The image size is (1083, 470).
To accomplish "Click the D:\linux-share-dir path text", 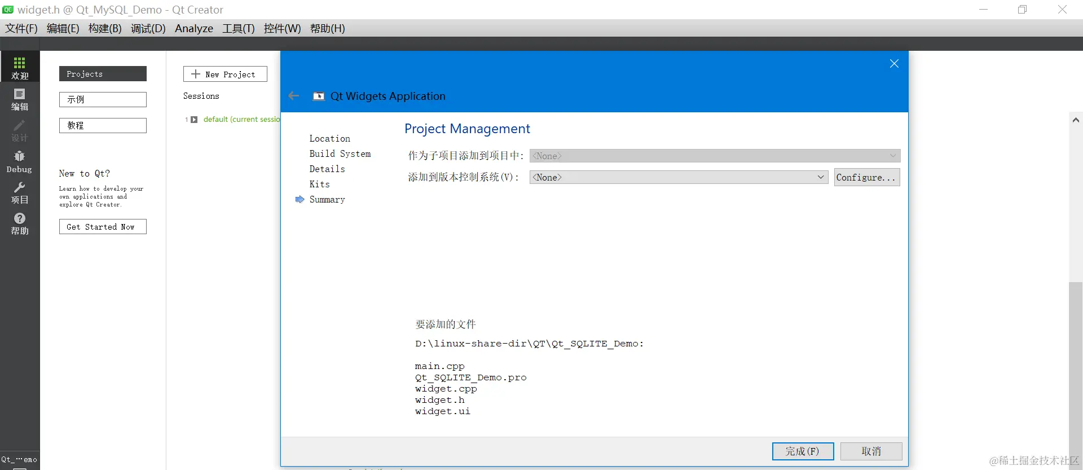I will pos(530,344).
